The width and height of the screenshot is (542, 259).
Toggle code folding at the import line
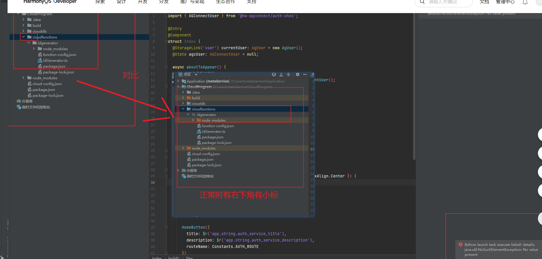coord(166,16)
